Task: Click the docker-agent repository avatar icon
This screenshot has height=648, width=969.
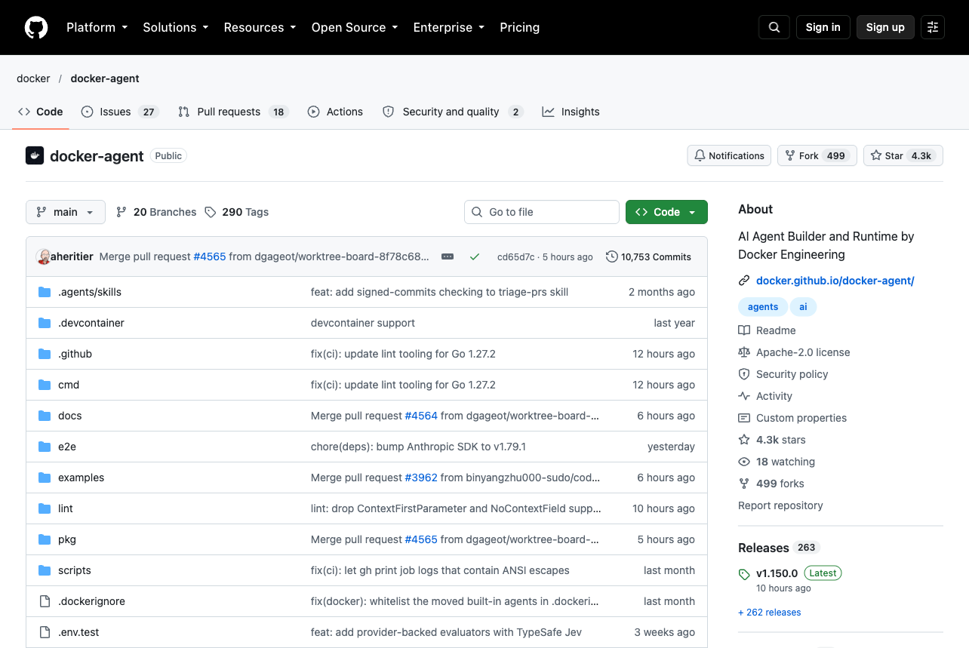Action: (x=35, y=155)
